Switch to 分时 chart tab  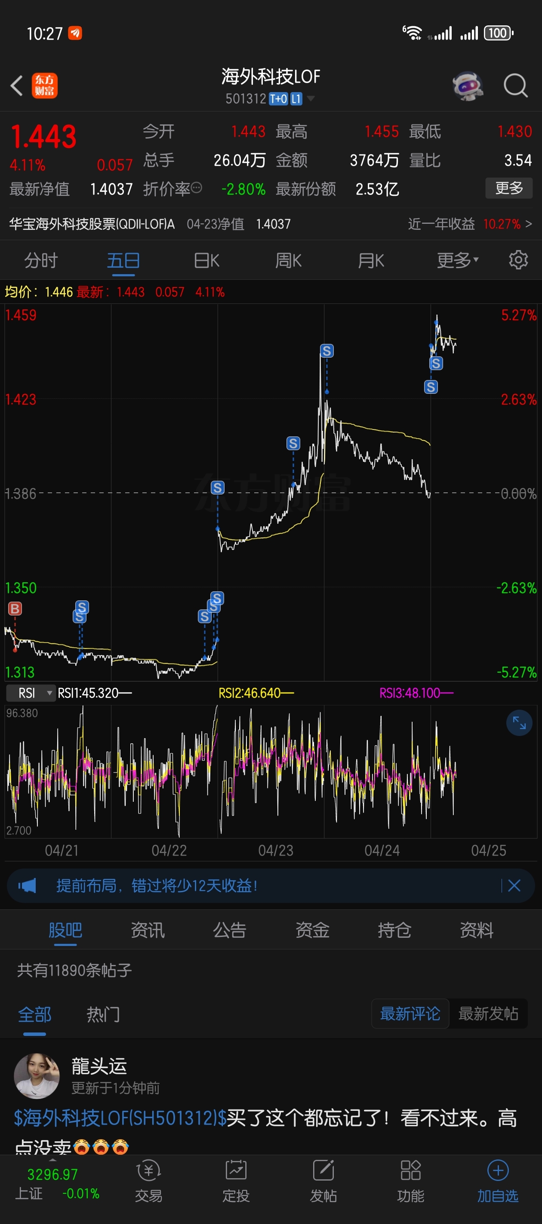coord(41,260)
